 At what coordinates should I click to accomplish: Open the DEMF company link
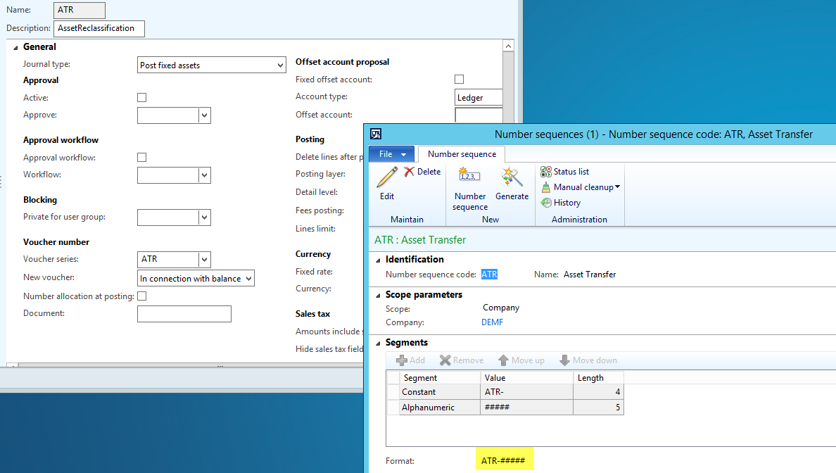click(492, 322)
